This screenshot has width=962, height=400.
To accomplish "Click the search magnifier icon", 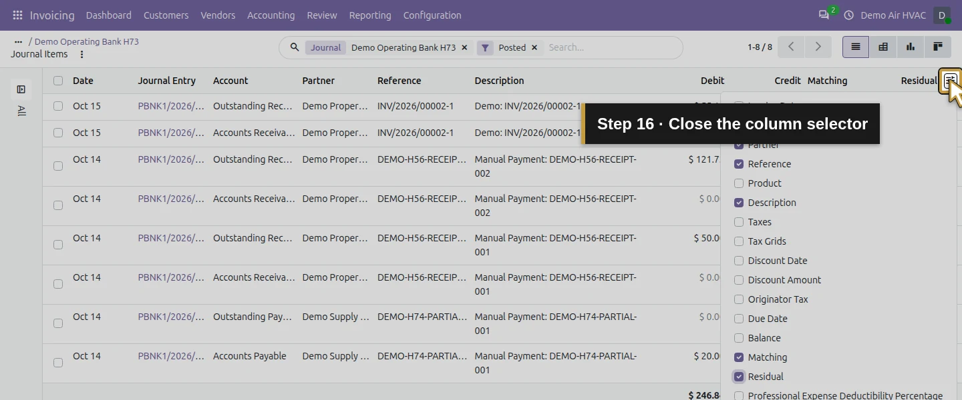I will [294, 47].
